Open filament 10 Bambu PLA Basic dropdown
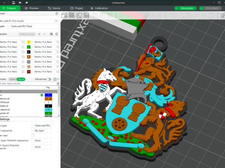The height and width of the screenshot is (168, 225). coord(43,62)
